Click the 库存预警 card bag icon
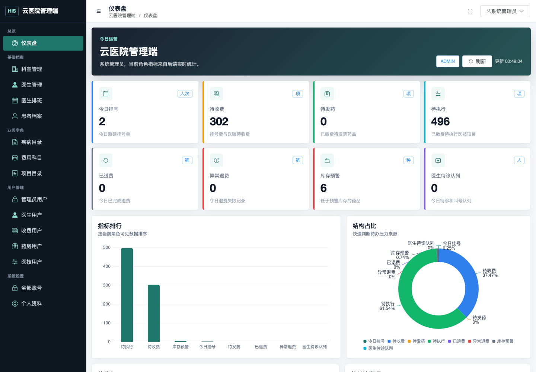Screen dimensions: 536x372 (327, 160)
